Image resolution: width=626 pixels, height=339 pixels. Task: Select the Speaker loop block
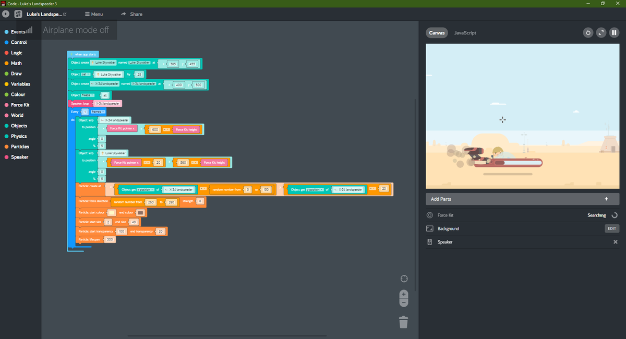(x=94, y=103)
